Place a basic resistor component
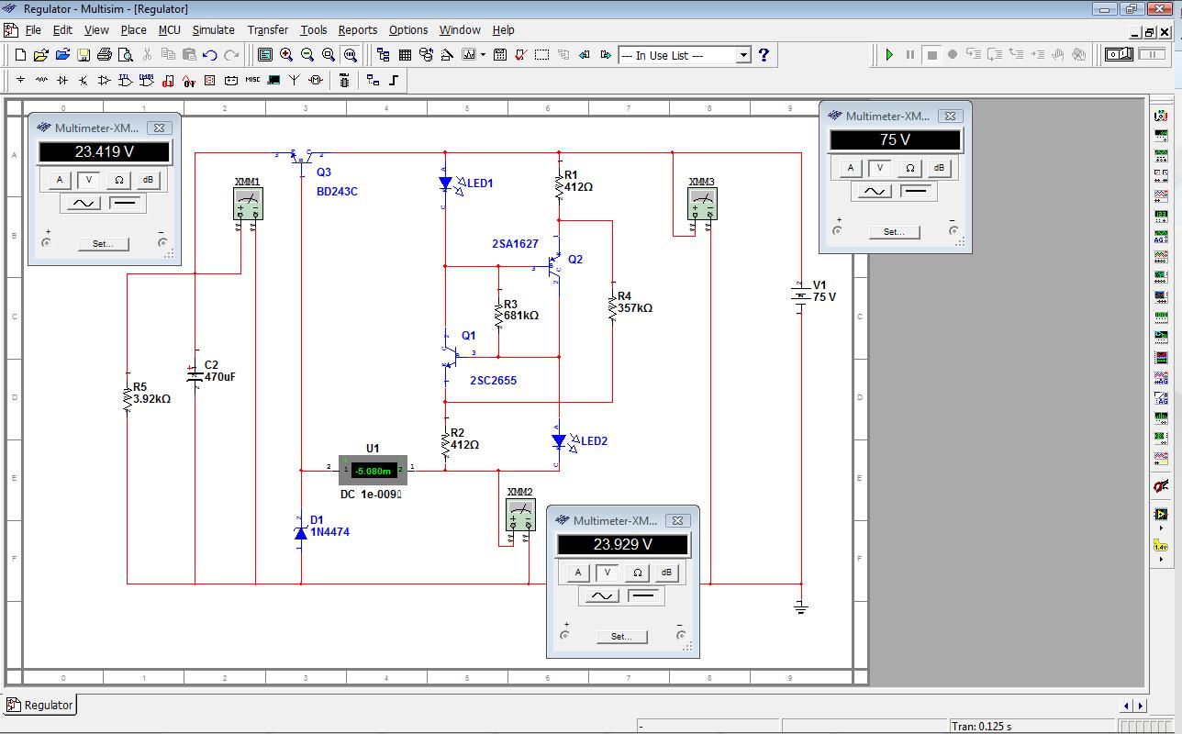 (x=41, y=81)
